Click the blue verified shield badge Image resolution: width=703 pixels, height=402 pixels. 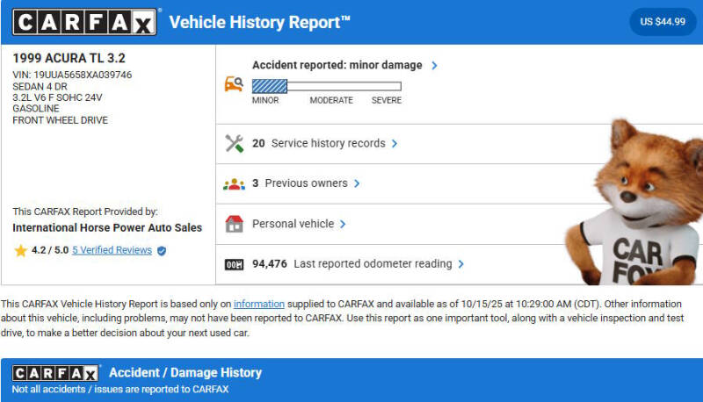tap(162, 250)
